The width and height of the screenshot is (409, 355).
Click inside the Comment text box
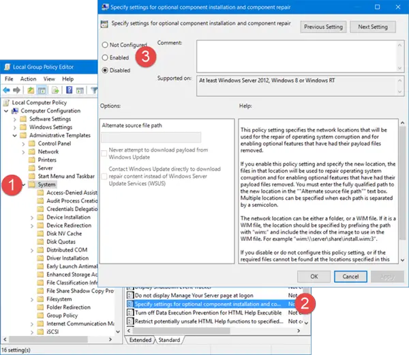(293, 53)
